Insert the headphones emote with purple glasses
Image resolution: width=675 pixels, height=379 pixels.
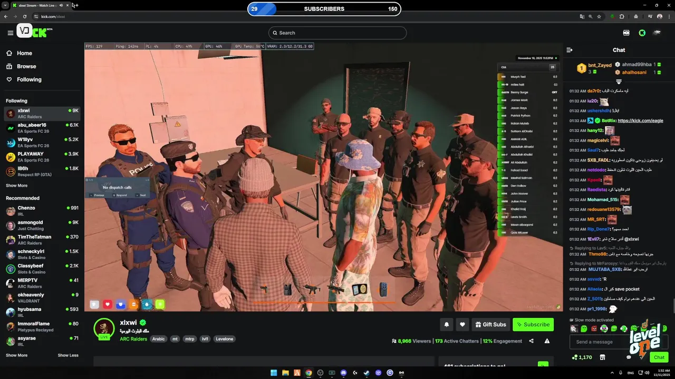(604, 328)
